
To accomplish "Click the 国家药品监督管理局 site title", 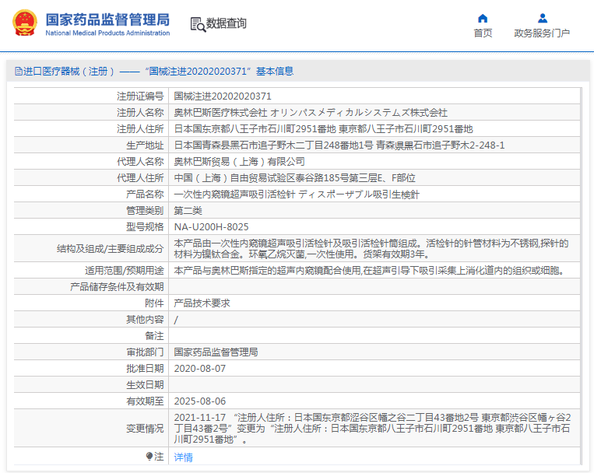I will [x=107, y=19].
